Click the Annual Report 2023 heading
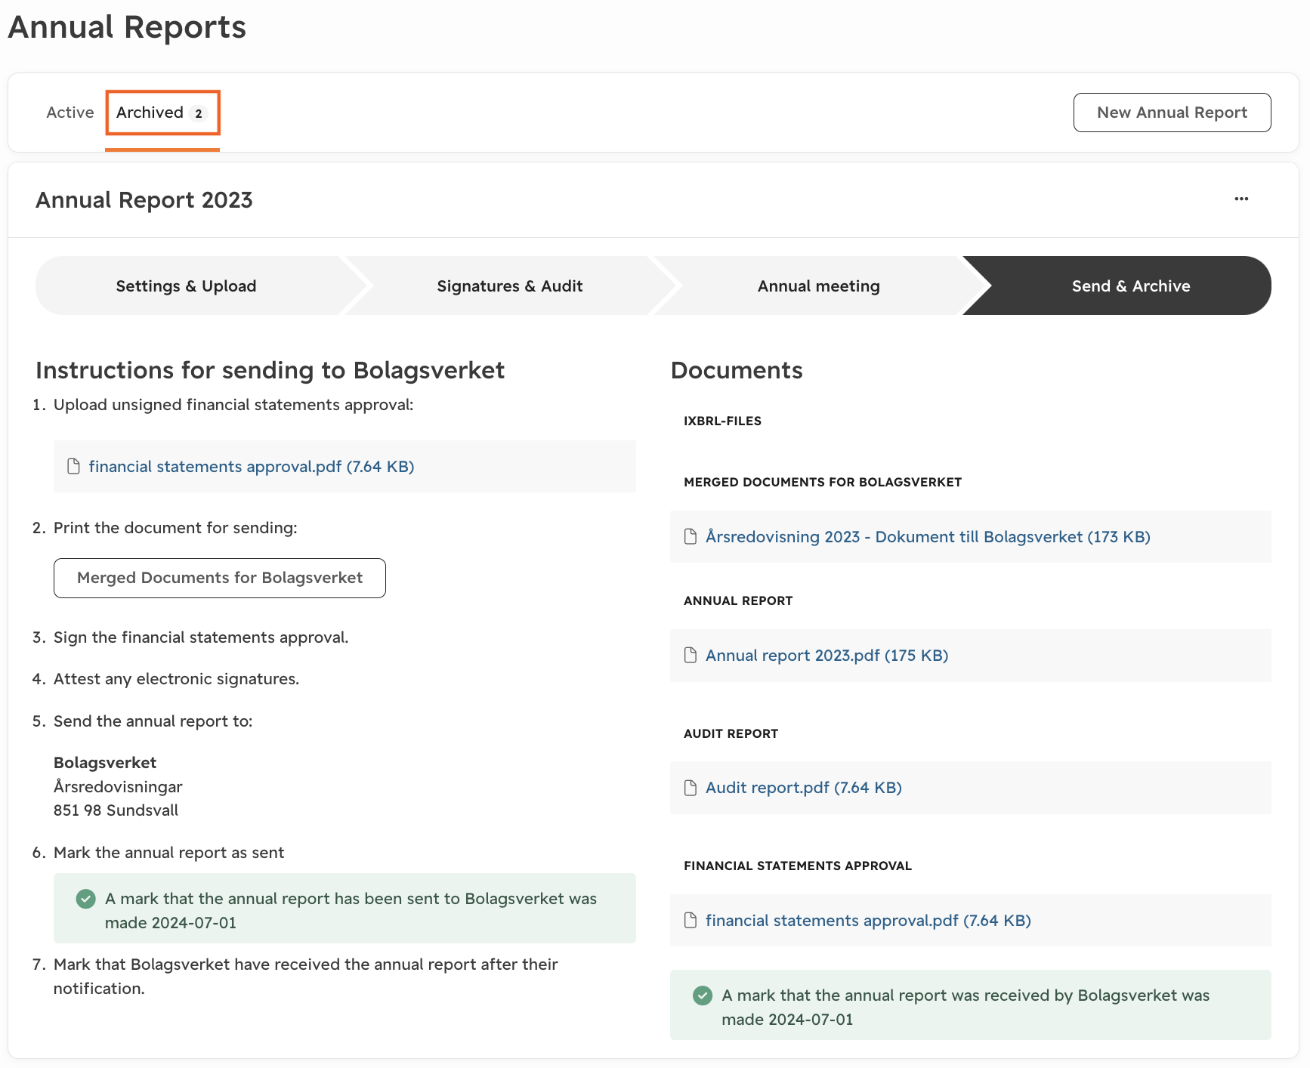Screen dimensions: 1310x1068 click(x=144, y=200)
